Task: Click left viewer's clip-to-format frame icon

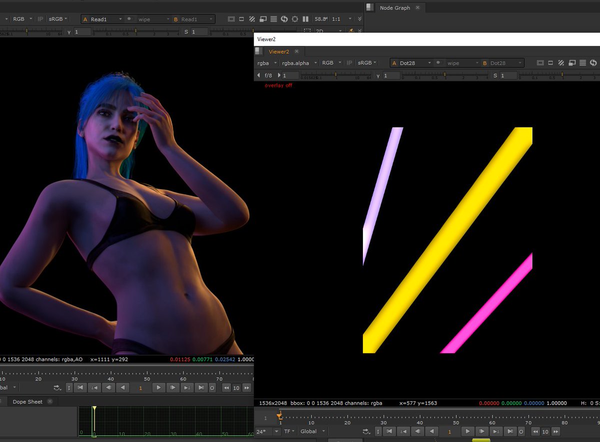Action: (231, 19)
